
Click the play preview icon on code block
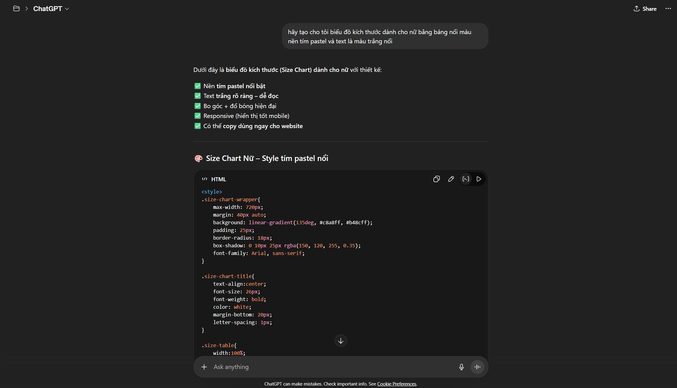479,179
